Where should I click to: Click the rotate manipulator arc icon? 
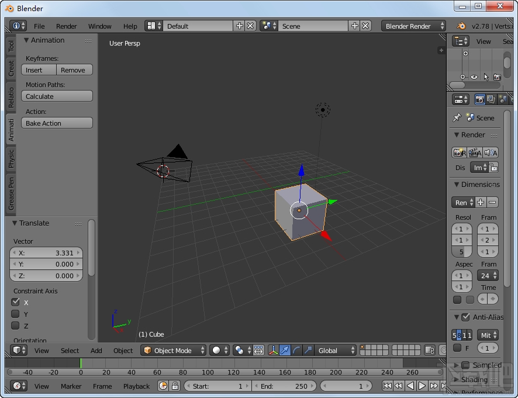coord(296,351)
